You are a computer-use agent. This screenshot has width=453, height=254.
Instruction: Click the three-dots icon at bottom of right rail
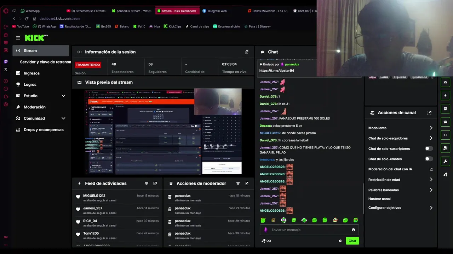click(445, 174)
